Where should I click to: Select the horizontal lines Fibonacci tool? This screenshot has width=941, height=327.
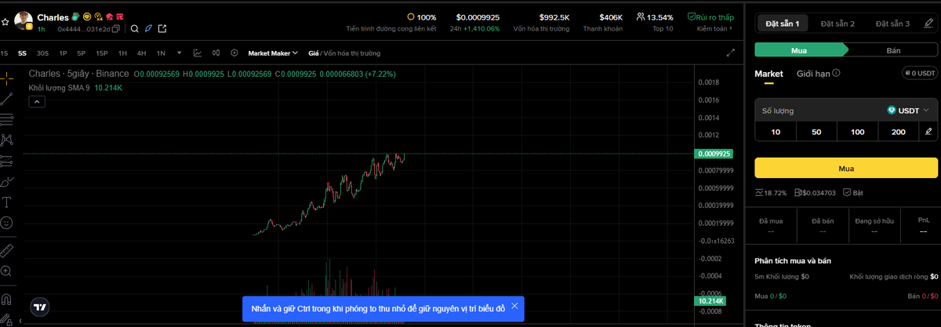click(6, 120)
